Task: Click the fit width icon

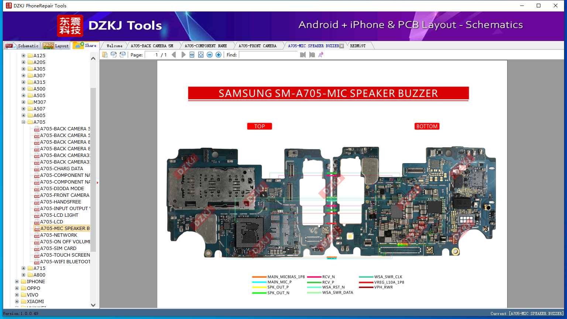Action: (192, 55)
